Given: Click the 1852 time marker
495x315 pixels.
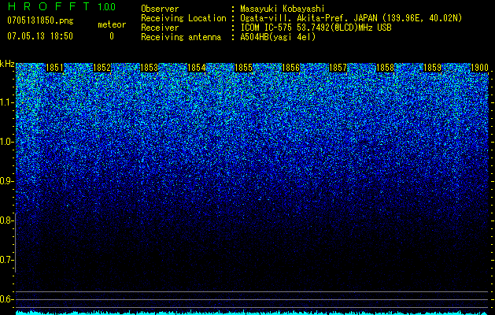Looking at the screenshot, I should pos(102,68).
